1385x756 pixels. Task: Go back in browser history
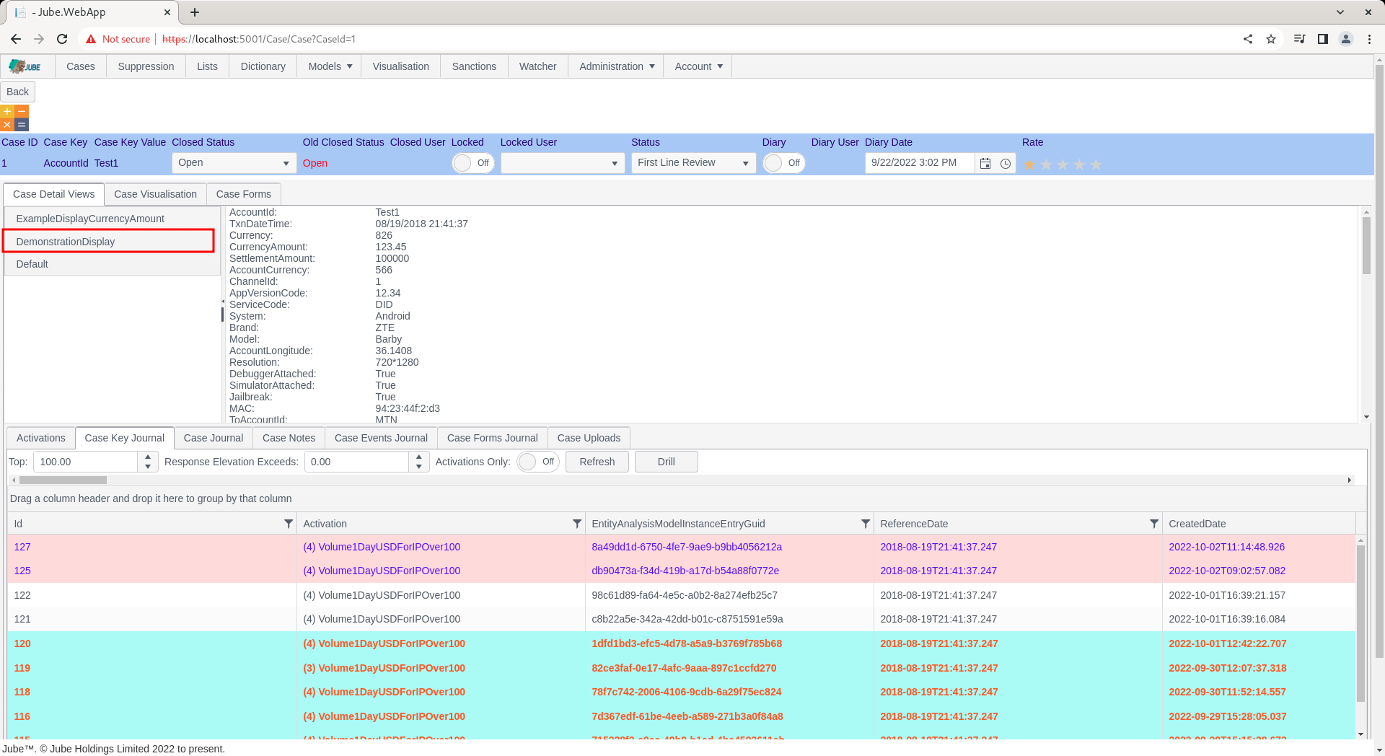point(16,39)
